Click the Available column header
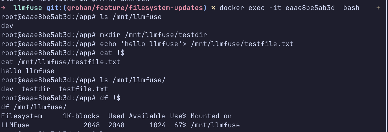Viewport: 388px width, 132px height. (x=147, y=116)
